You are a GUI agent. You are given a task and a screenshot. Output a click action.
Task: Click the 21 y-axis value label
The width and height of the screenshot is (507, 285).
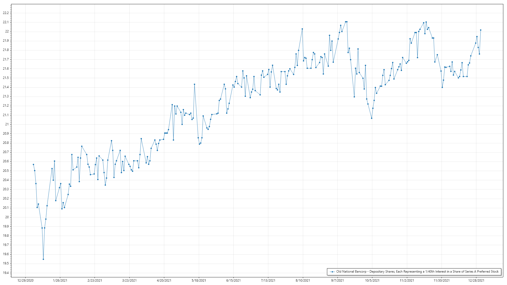click(x=7, y=124)
